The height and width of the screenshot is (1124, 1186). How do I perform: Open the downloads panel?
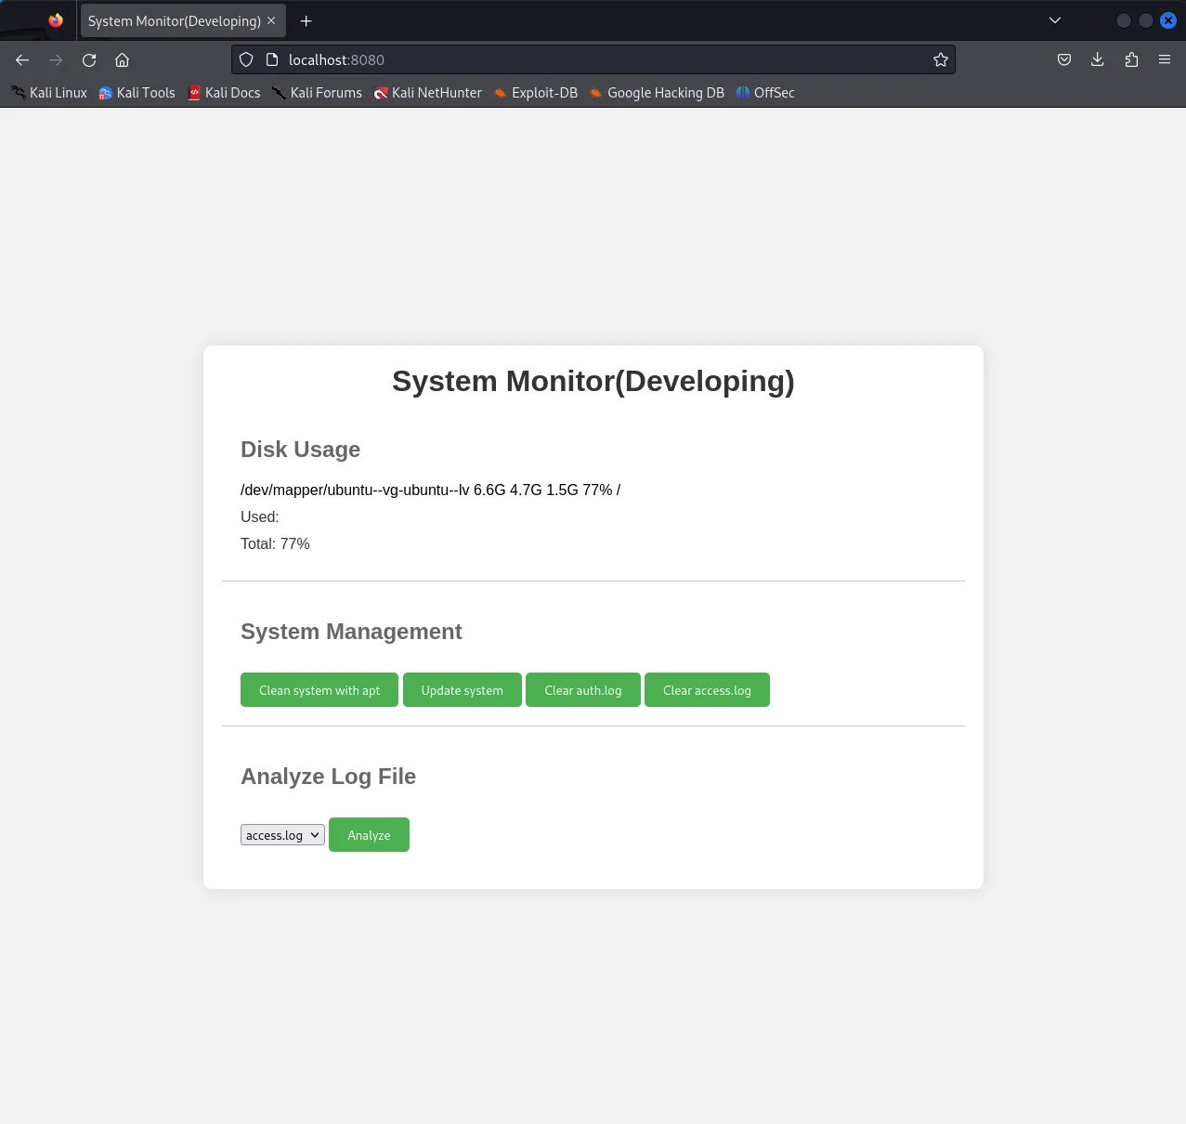1098,59
